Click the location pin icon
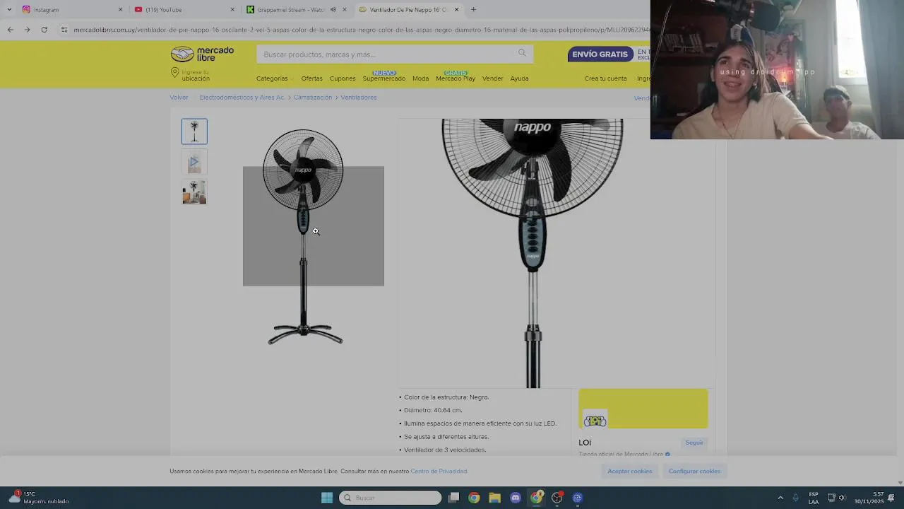 click(174, 73)
